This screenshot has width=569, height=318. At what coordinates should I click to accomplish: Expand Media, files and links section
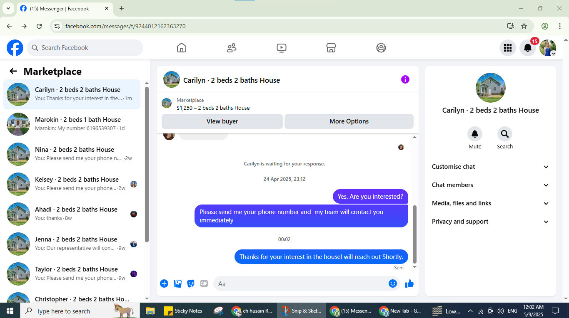(491, 203)
